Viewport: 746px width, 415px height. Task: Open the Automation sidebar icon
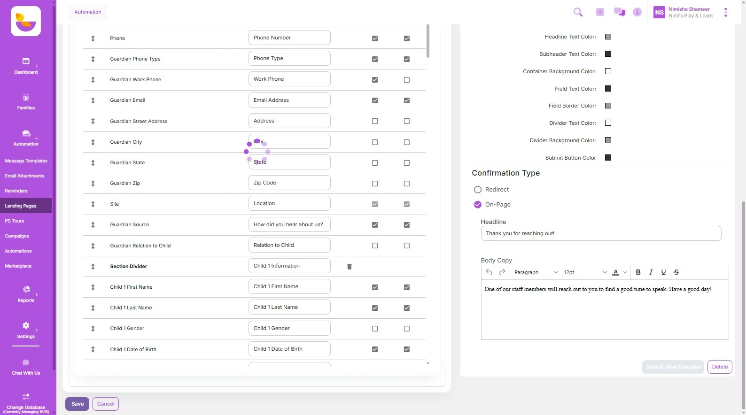pyautogui.click(x=26, y=133)
